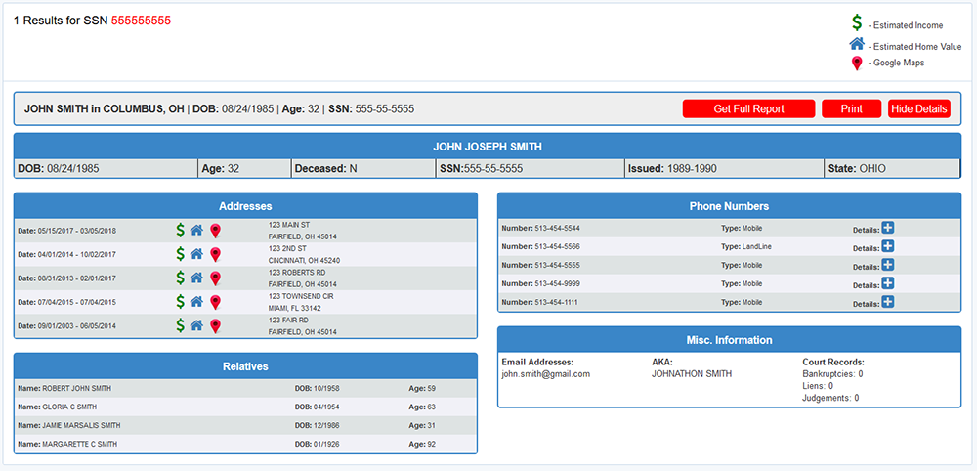Click the Liens: 0 entry
977x471 pixels.
tap(818, 386)
